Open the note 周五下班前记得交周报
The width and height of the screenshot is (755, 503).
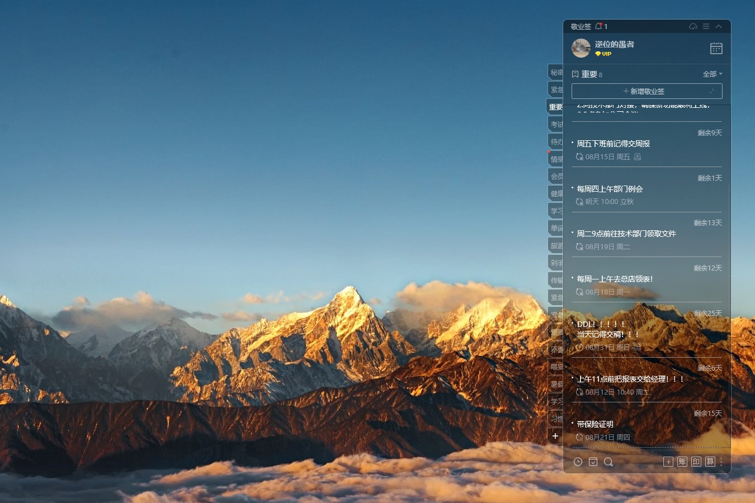pos(613,144)
